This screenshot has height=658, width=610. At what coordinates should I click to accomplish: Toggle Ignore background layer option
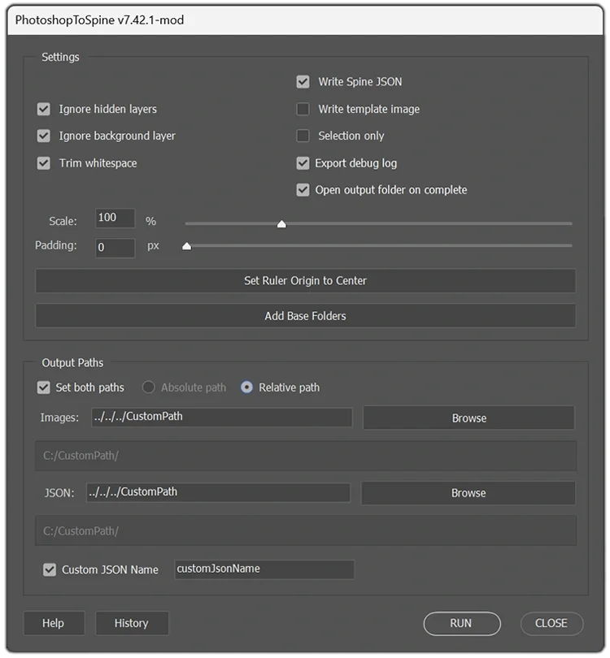44,136
